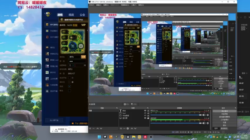
Task: Enable the auto-start checkbox in room settings
Action: [69, 78]
